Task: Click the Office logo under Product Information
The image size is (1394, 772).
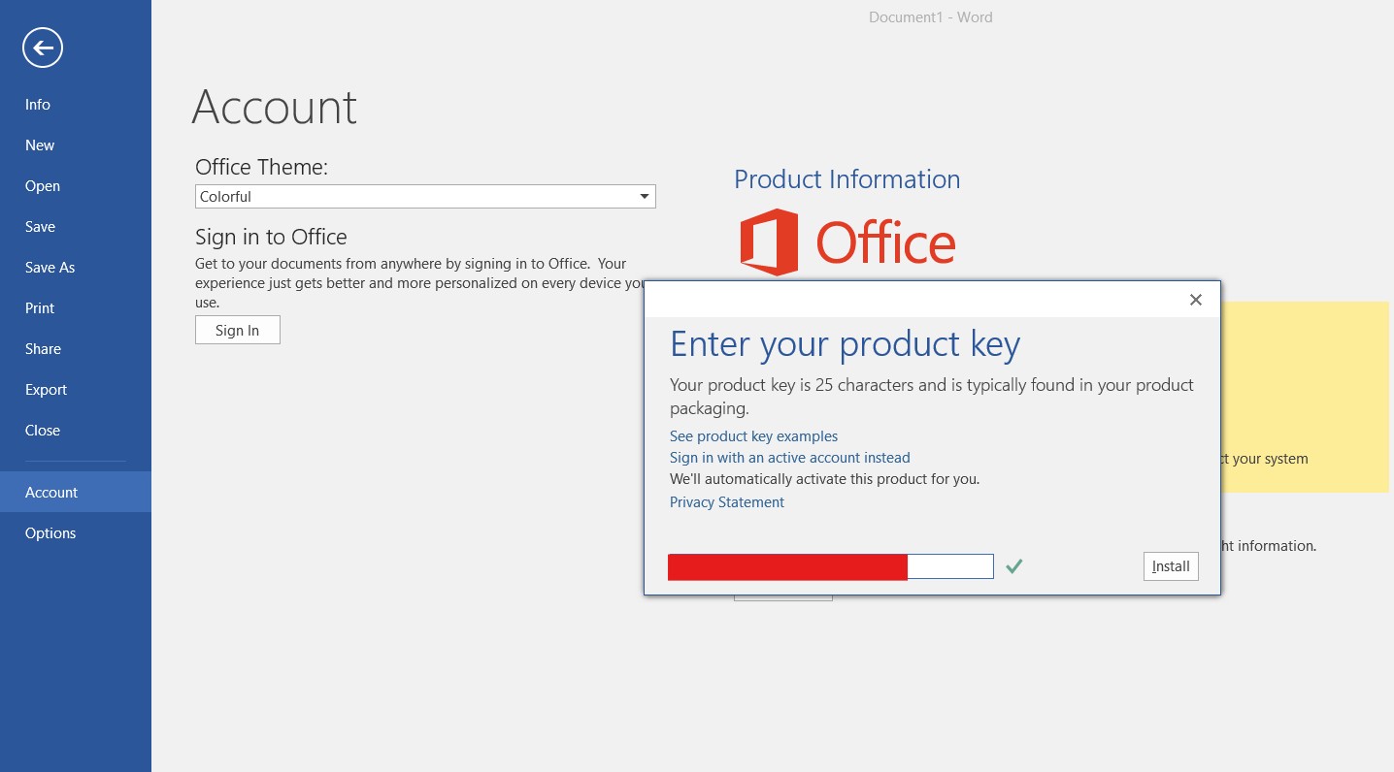Action: tap(847, 241)
